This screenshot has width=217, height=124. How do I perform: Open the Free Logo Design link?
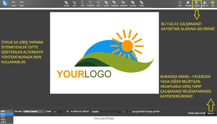click(104, 118)
